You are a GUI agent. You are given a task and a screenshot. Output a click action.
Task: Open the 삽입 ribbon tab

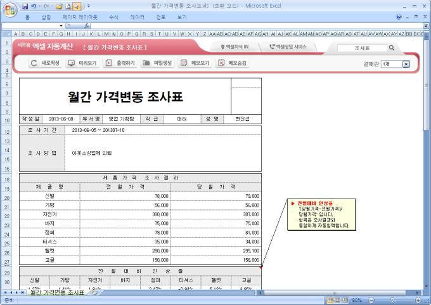click(46, 16)
